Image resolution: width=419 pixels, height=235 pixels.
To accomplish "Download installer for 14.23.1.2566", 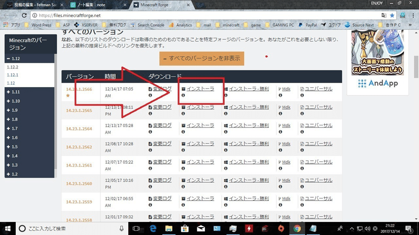I will (x=200, y=89).
